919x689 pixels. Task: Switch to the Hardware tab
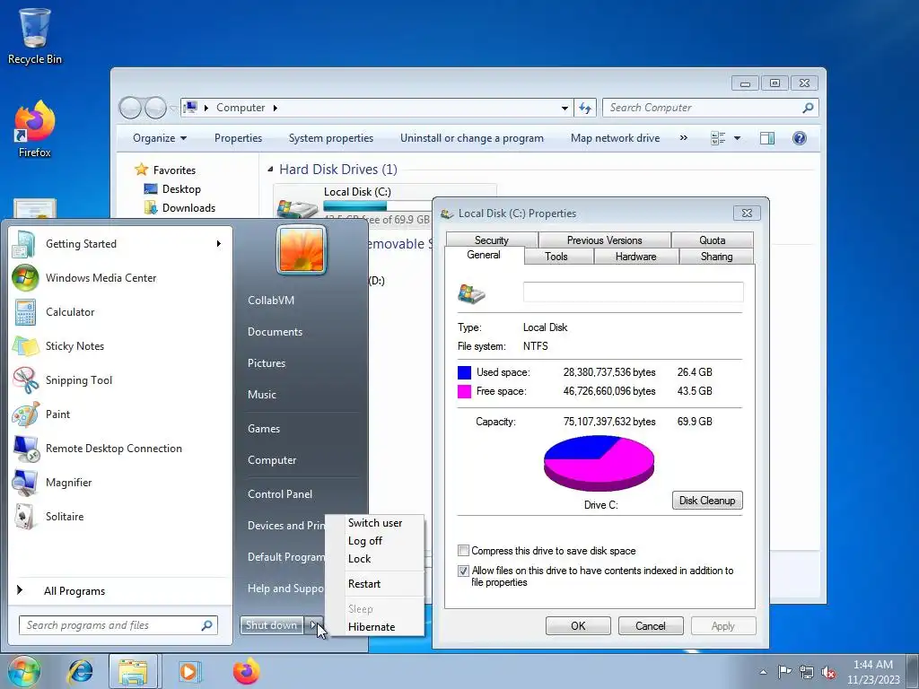pyautogui.click(x=635, y=257)
